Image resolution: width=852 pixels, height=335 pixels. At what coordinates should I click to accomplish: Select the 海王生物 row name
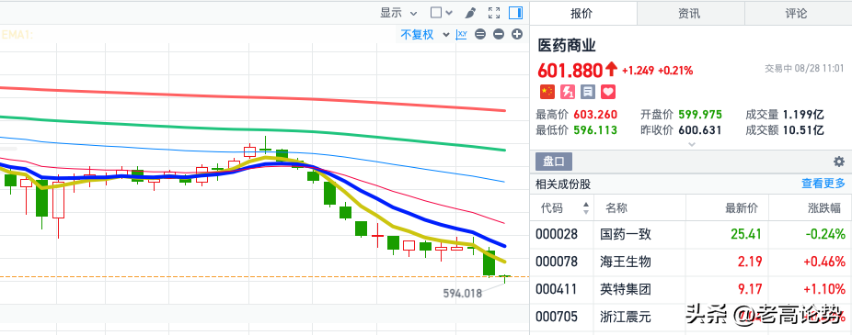pyautogui.click(x=626, y=262)
